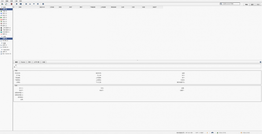Select 全部 (0) under the TRACKER section
The width and height of the screenshot is (262, 134).
point(6,52)
